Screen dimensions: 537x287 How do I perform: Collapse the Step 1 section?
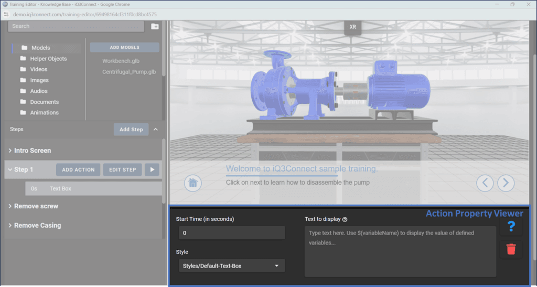click(10, 169)
